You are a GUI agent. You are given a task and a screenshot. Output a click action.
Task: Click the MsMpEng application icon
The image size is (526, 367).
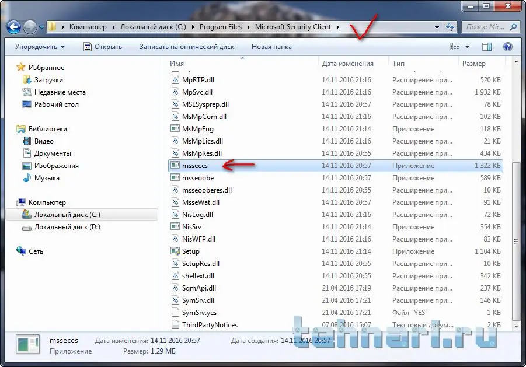coord(175,128)
